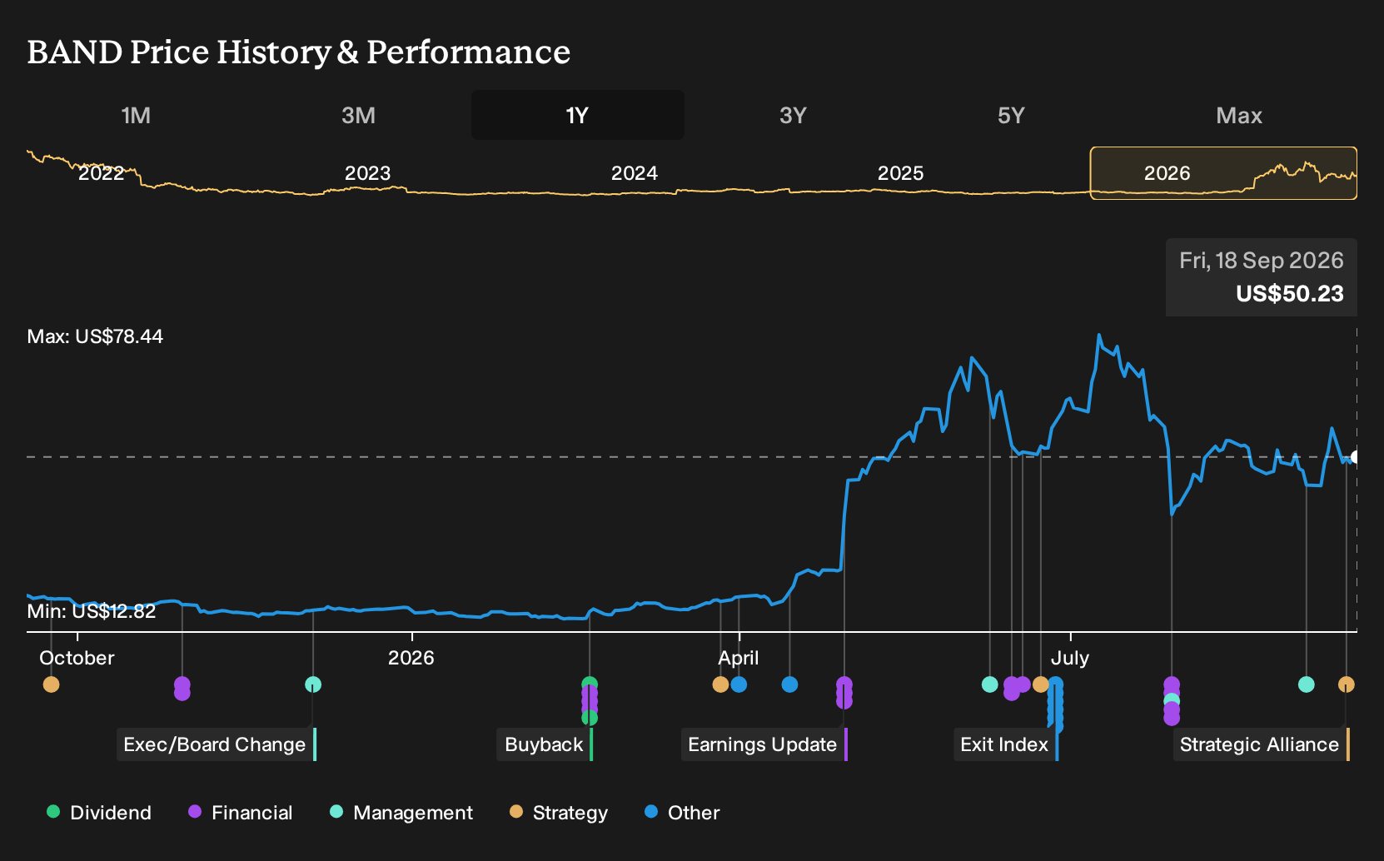Image resolution: width=1384 pixels, height=861 pixels.
Task: Switch to the 3Y time range
Action: click(x=793, y=116)
